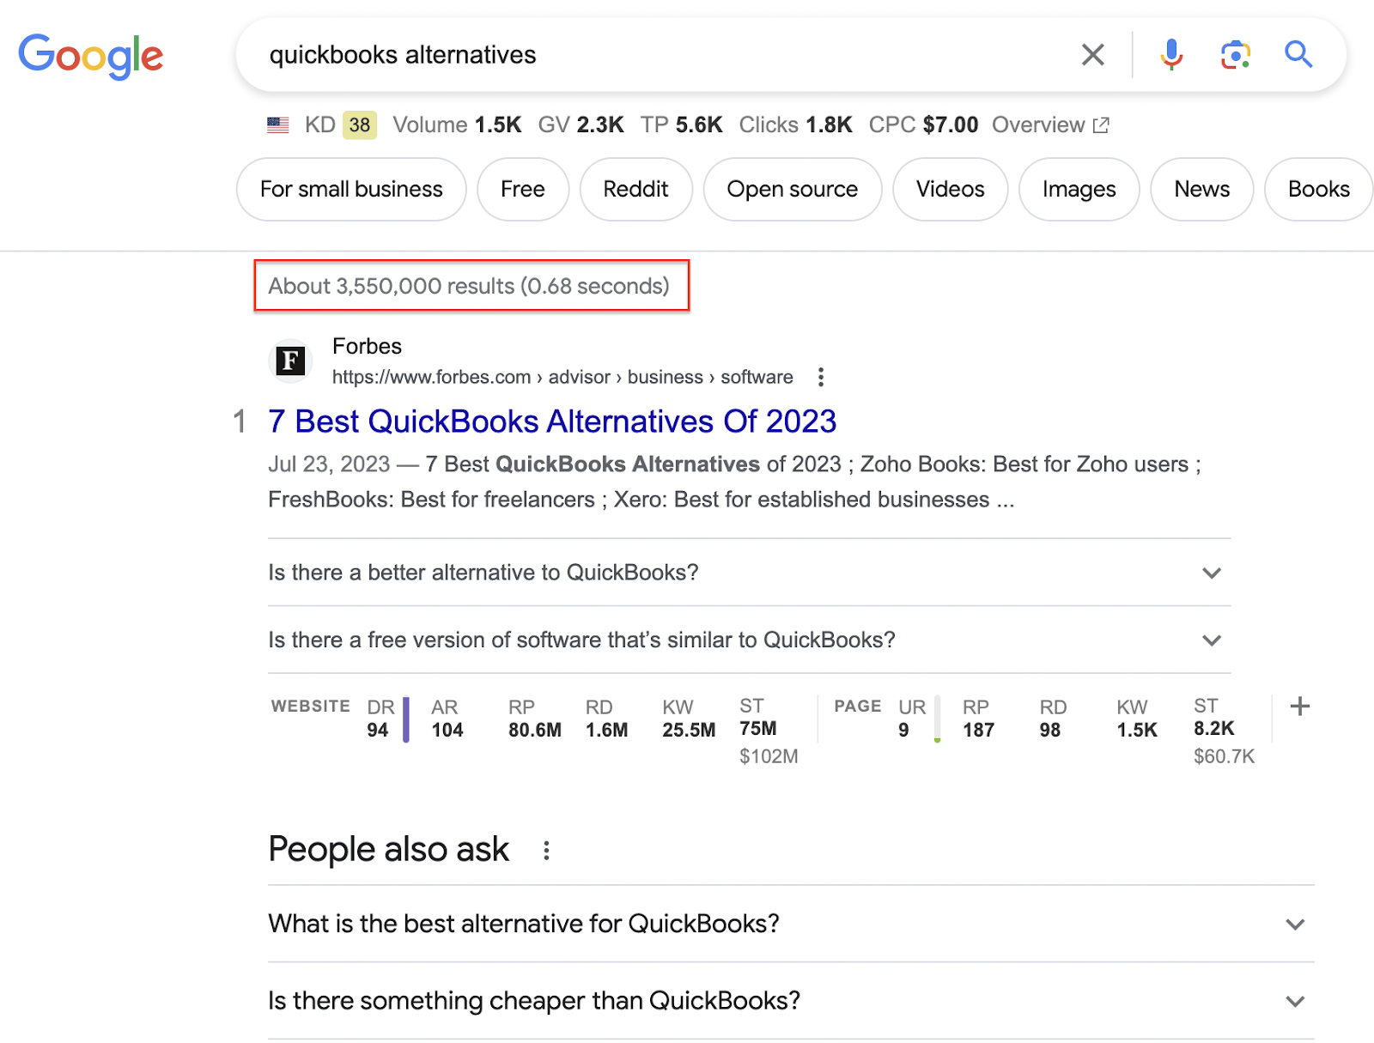Image resolution: width=1374 pixels, height=1043 pixels.
Task: Start voice search with microphone icon
Action: pos(1171,55)
